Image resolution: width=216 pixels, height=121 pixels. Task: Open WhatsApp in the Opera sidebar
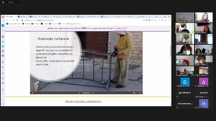tap(3, 42)
